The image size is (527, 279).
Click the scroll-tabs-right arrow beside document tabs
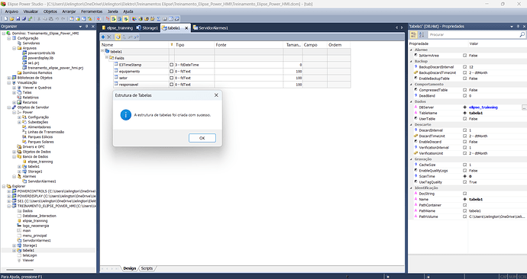click(x=402, y=27)
